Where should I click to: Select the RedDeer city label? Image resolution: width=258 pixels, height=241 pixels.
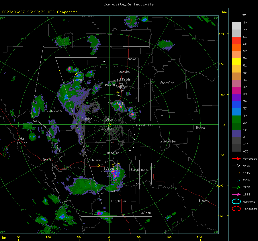pos(122,87)
